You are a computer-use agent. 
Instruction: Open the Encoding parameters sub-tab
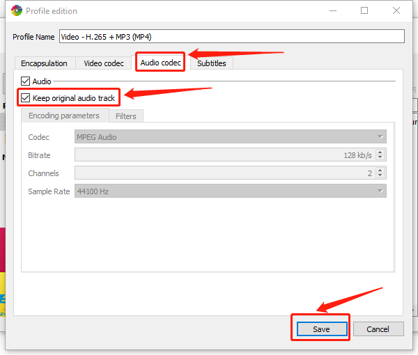click(64, 116)
